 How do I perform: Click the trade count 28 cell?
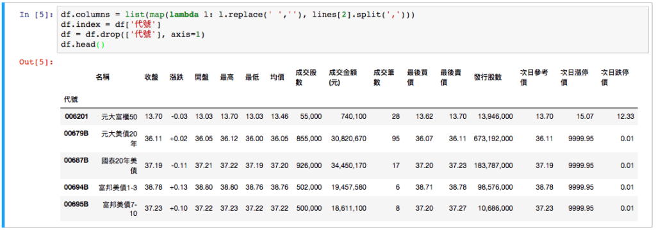(396, 117)
